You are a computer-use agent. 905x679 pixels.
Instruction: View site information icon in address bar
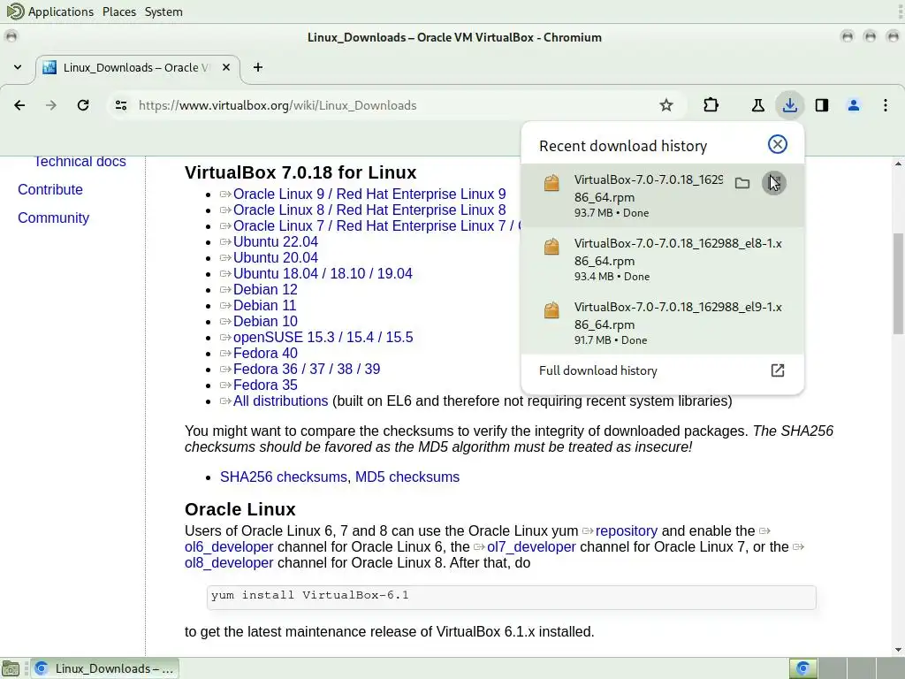tap(121, 105)
